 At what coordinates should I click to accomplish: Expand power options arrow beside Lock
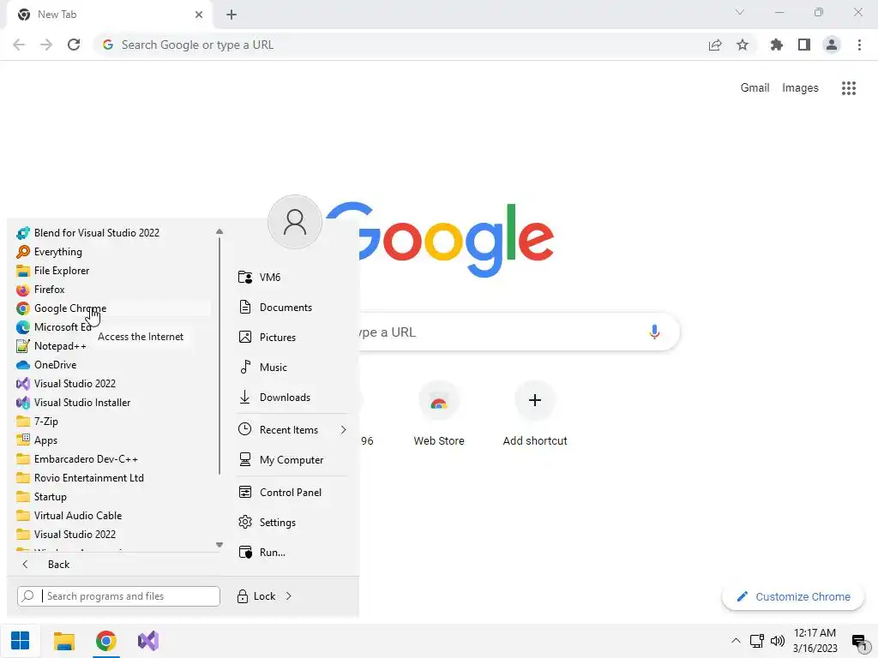[x=288, y=596]
